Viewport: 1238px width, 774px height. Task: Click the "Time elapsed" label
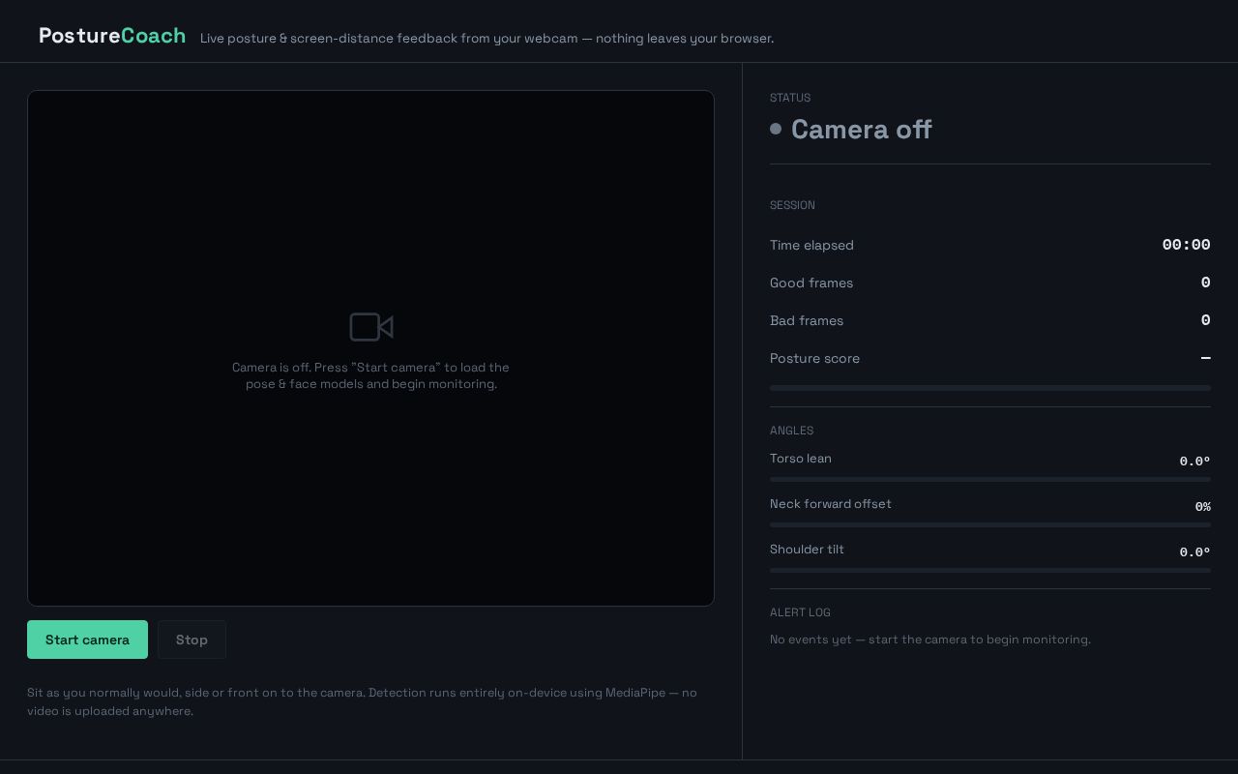pos(811,245)
